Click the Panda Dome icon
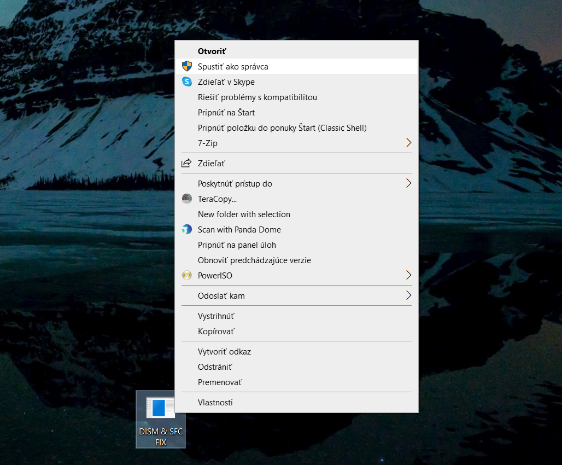This screenshot has height=465, width=562. coord(187,230)
